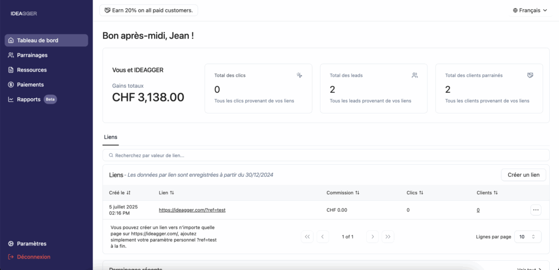Sort the table by Clients column

tap(487, 193)
